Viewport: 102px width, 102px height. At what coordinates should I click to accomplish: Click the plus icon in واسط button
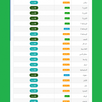(35, 59)
